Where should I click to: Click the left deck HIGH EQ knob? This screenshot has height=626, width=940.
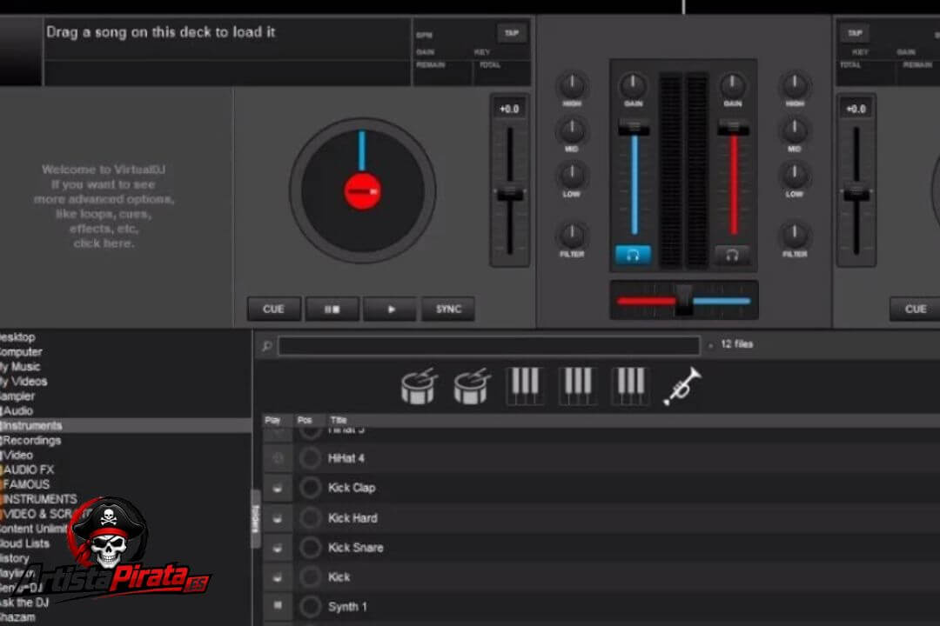(572, 86)
